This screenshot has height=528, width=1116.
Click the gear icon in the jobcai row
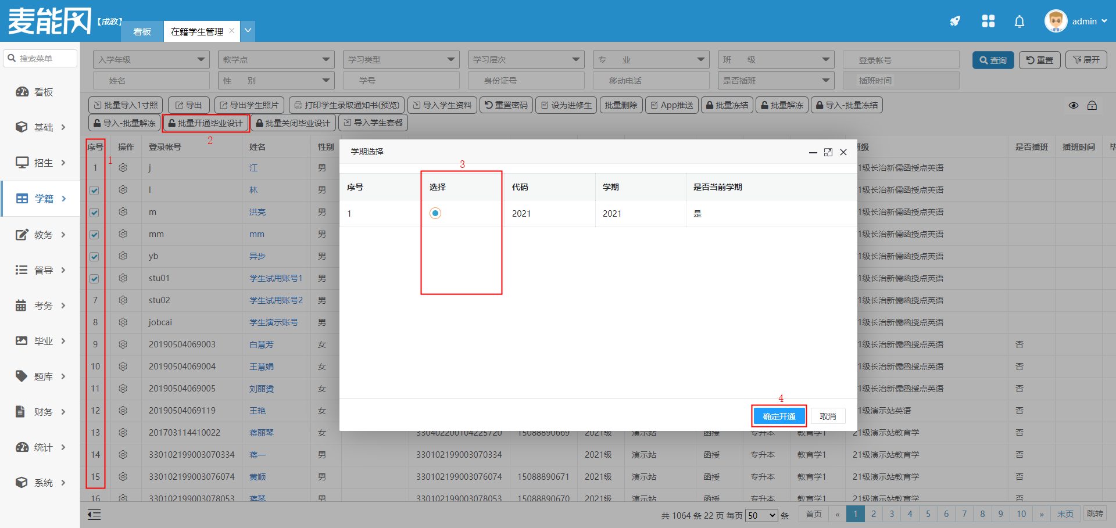(123, 322)
